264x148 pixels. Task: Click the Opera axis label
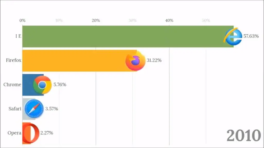(14, 133)
